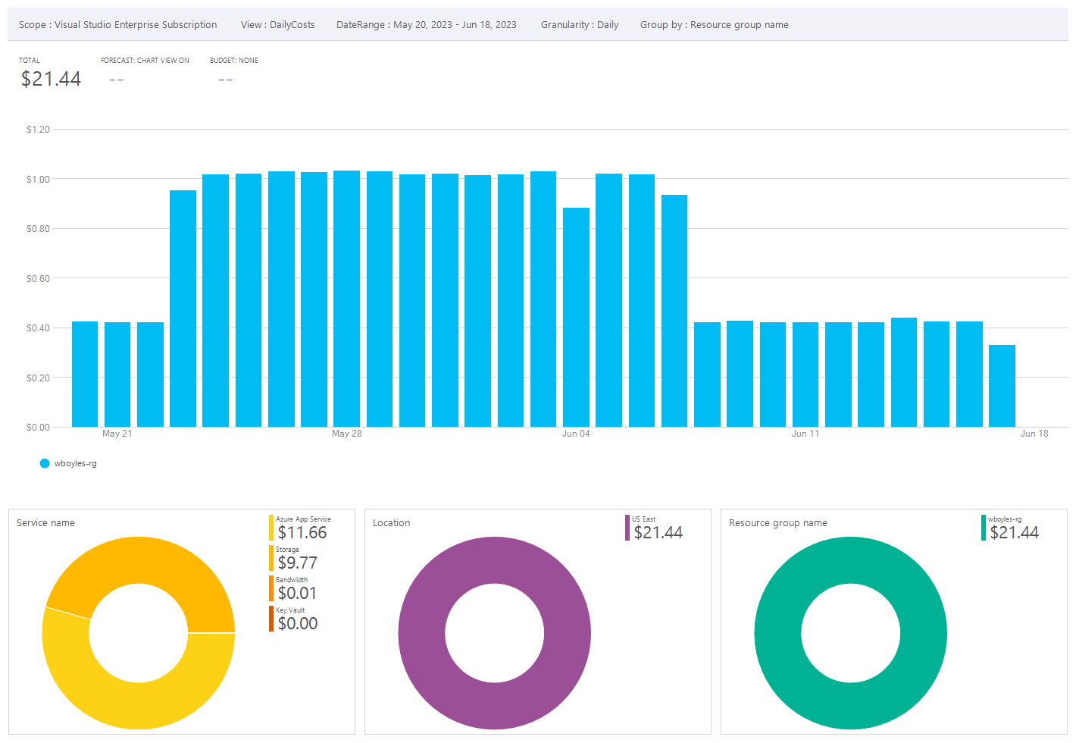Click the $0.60 y-axis label
Viewport: 1076px width, 743px height.
point(38,278)
